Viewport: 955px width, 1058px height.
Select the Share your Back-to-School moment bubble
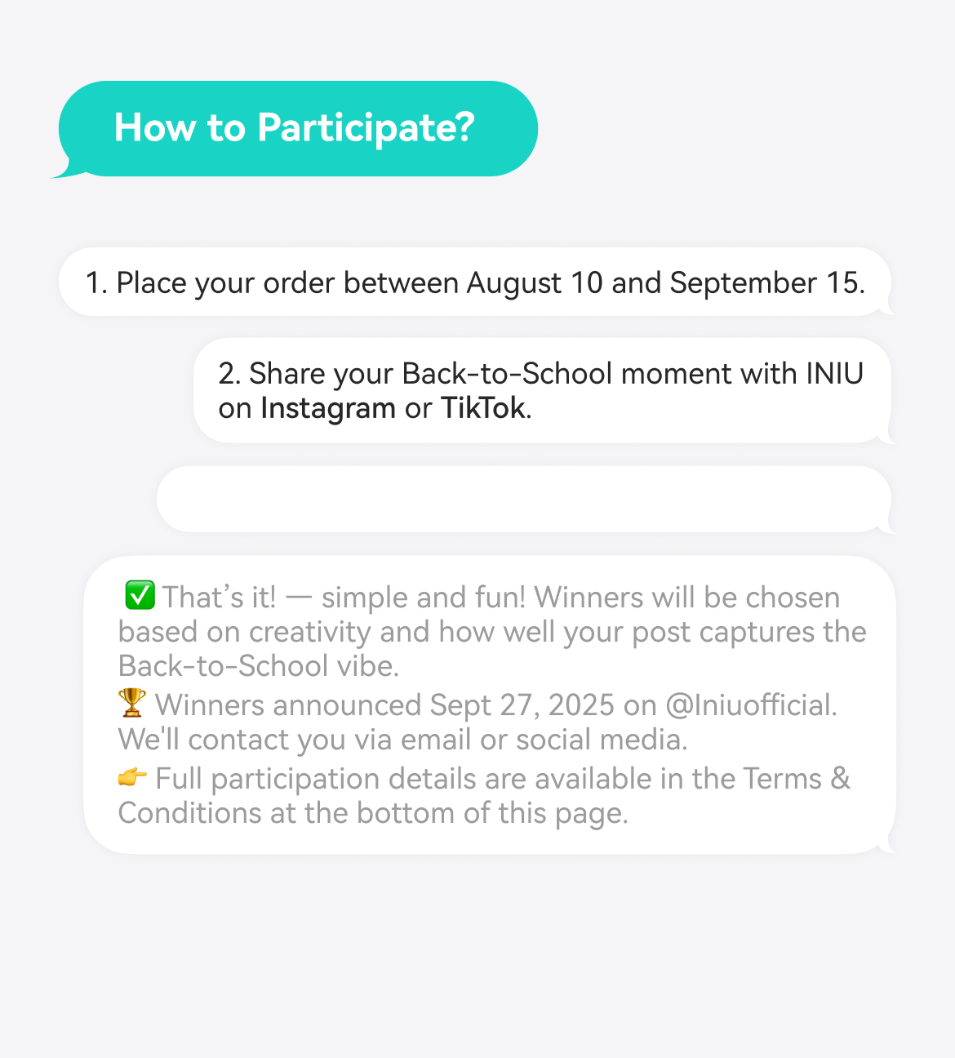coord(542,390)
